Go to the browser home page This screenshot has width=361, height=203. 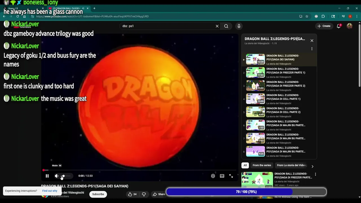(24, 16)
